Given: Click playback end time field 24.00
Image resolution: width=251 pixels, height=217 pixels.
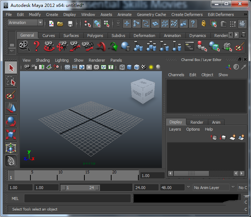Looking at the screenshot, I should tap(146, 188).
